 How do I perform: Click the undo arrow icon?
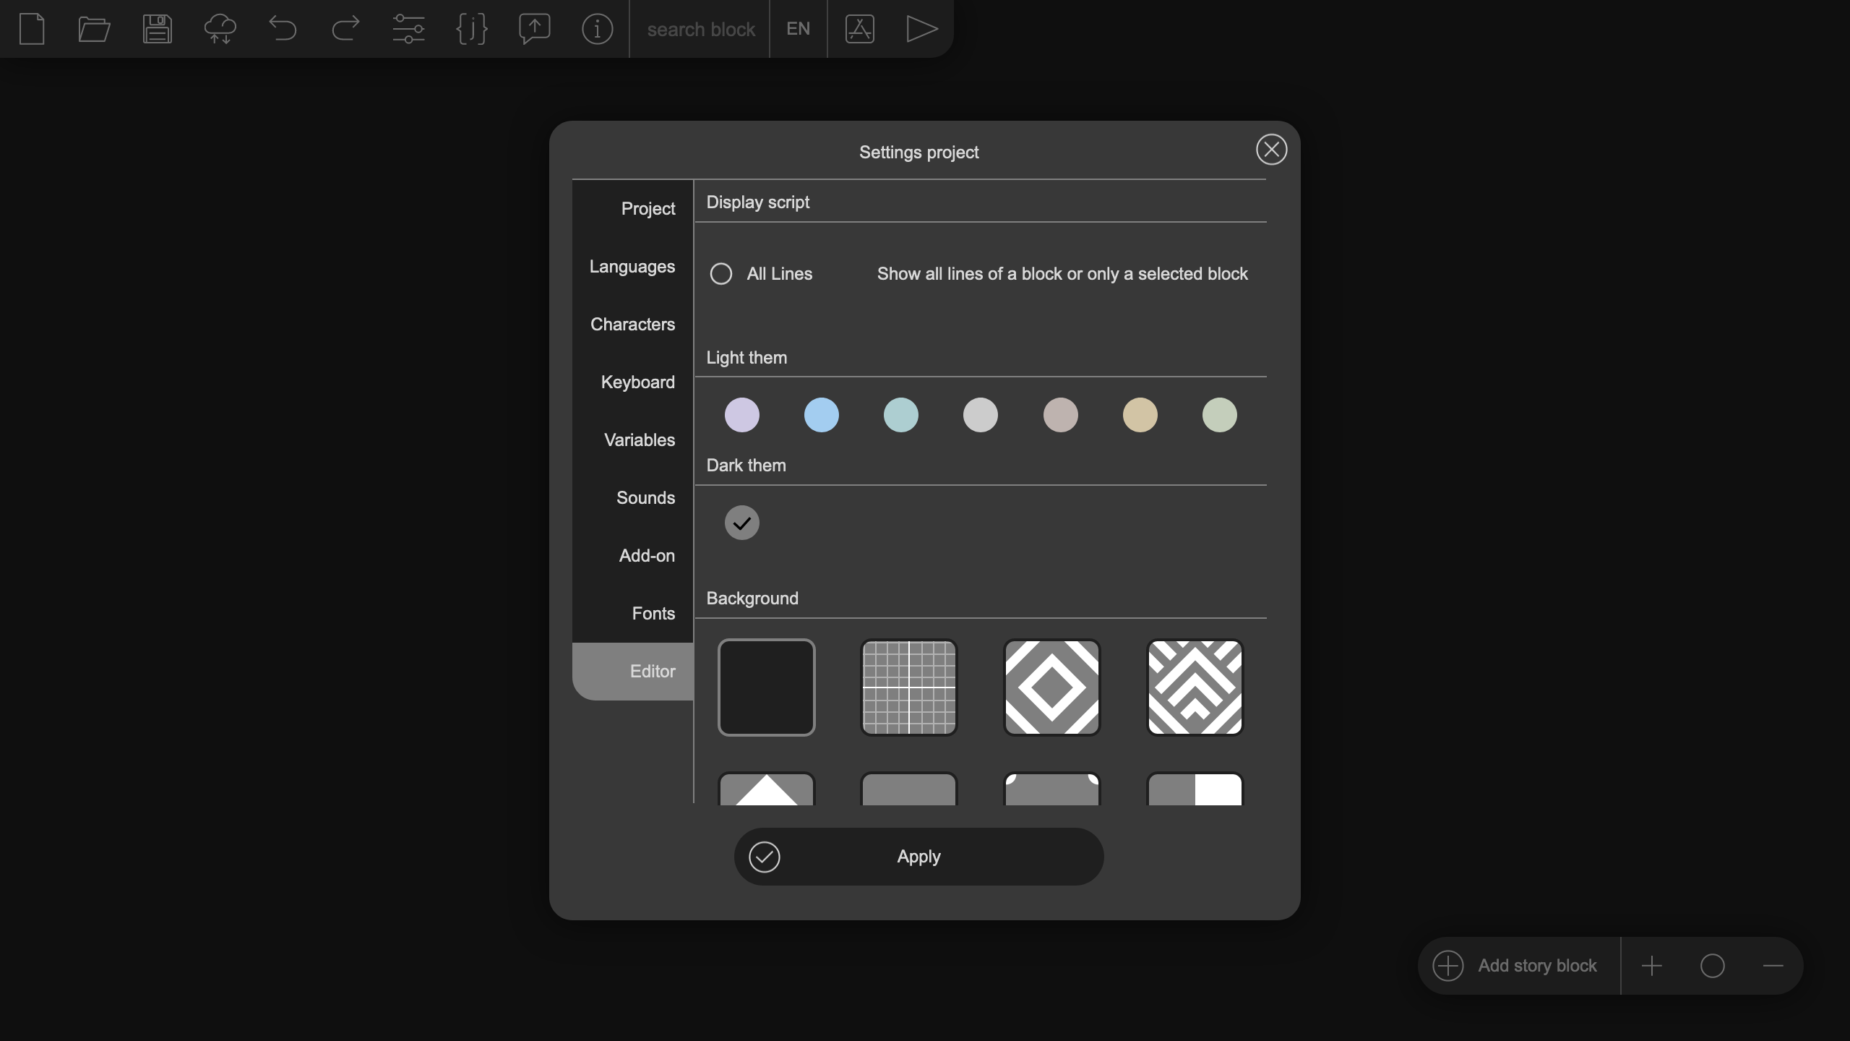[283, 29]
